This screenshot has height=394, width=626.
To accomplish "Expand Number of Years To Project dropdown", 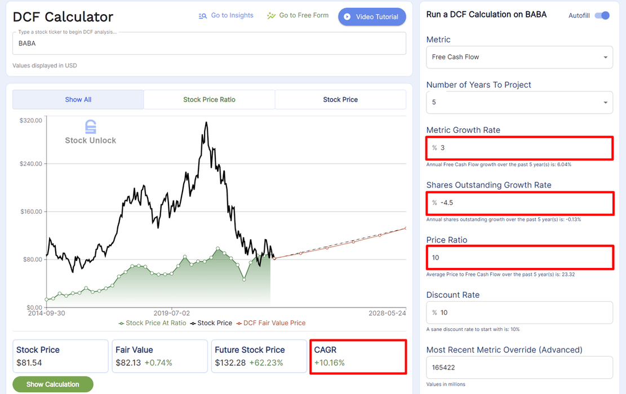I will (519, 102).
